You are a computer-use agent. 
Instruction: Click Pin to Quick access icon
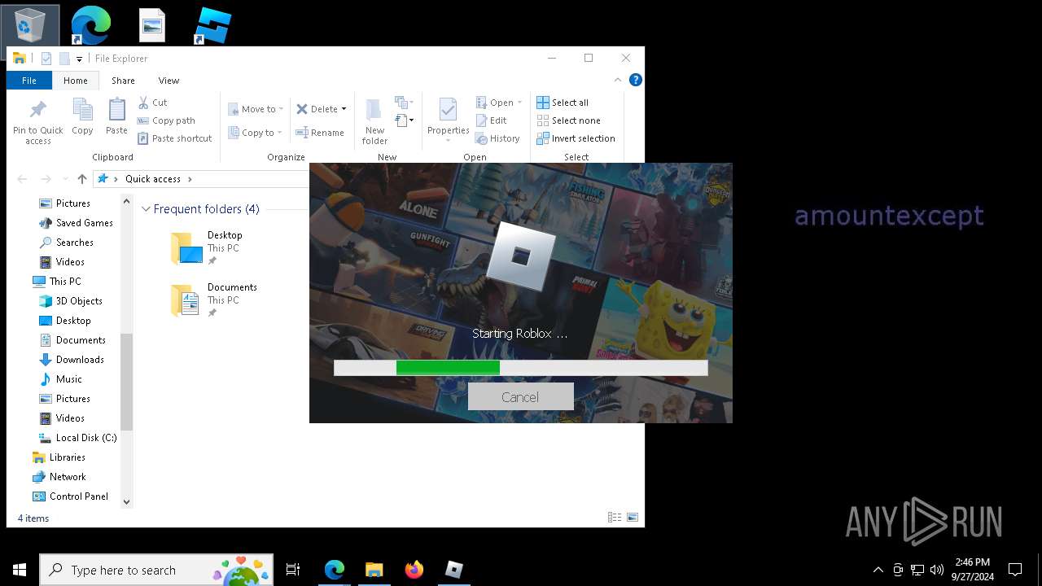(x=37, y=123)
